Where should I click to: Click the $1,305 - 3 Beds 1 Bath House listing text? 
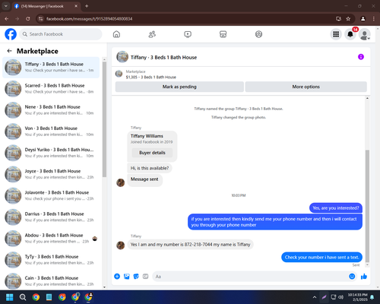[x=151, y=77]
